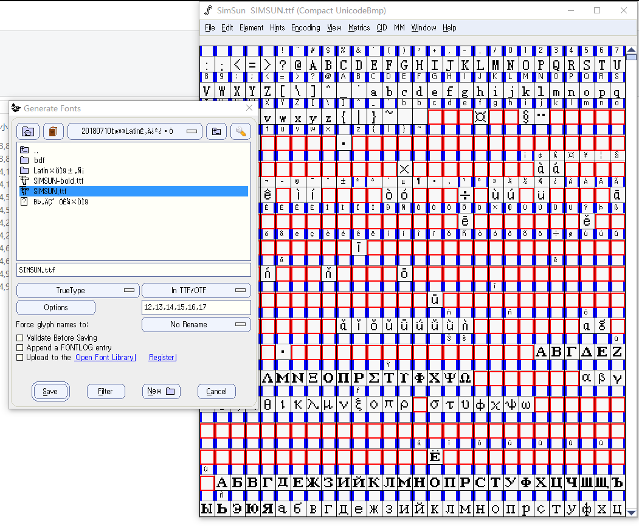
Task: Select the large currency sign ¤ glyph cell
Action: 480,117
